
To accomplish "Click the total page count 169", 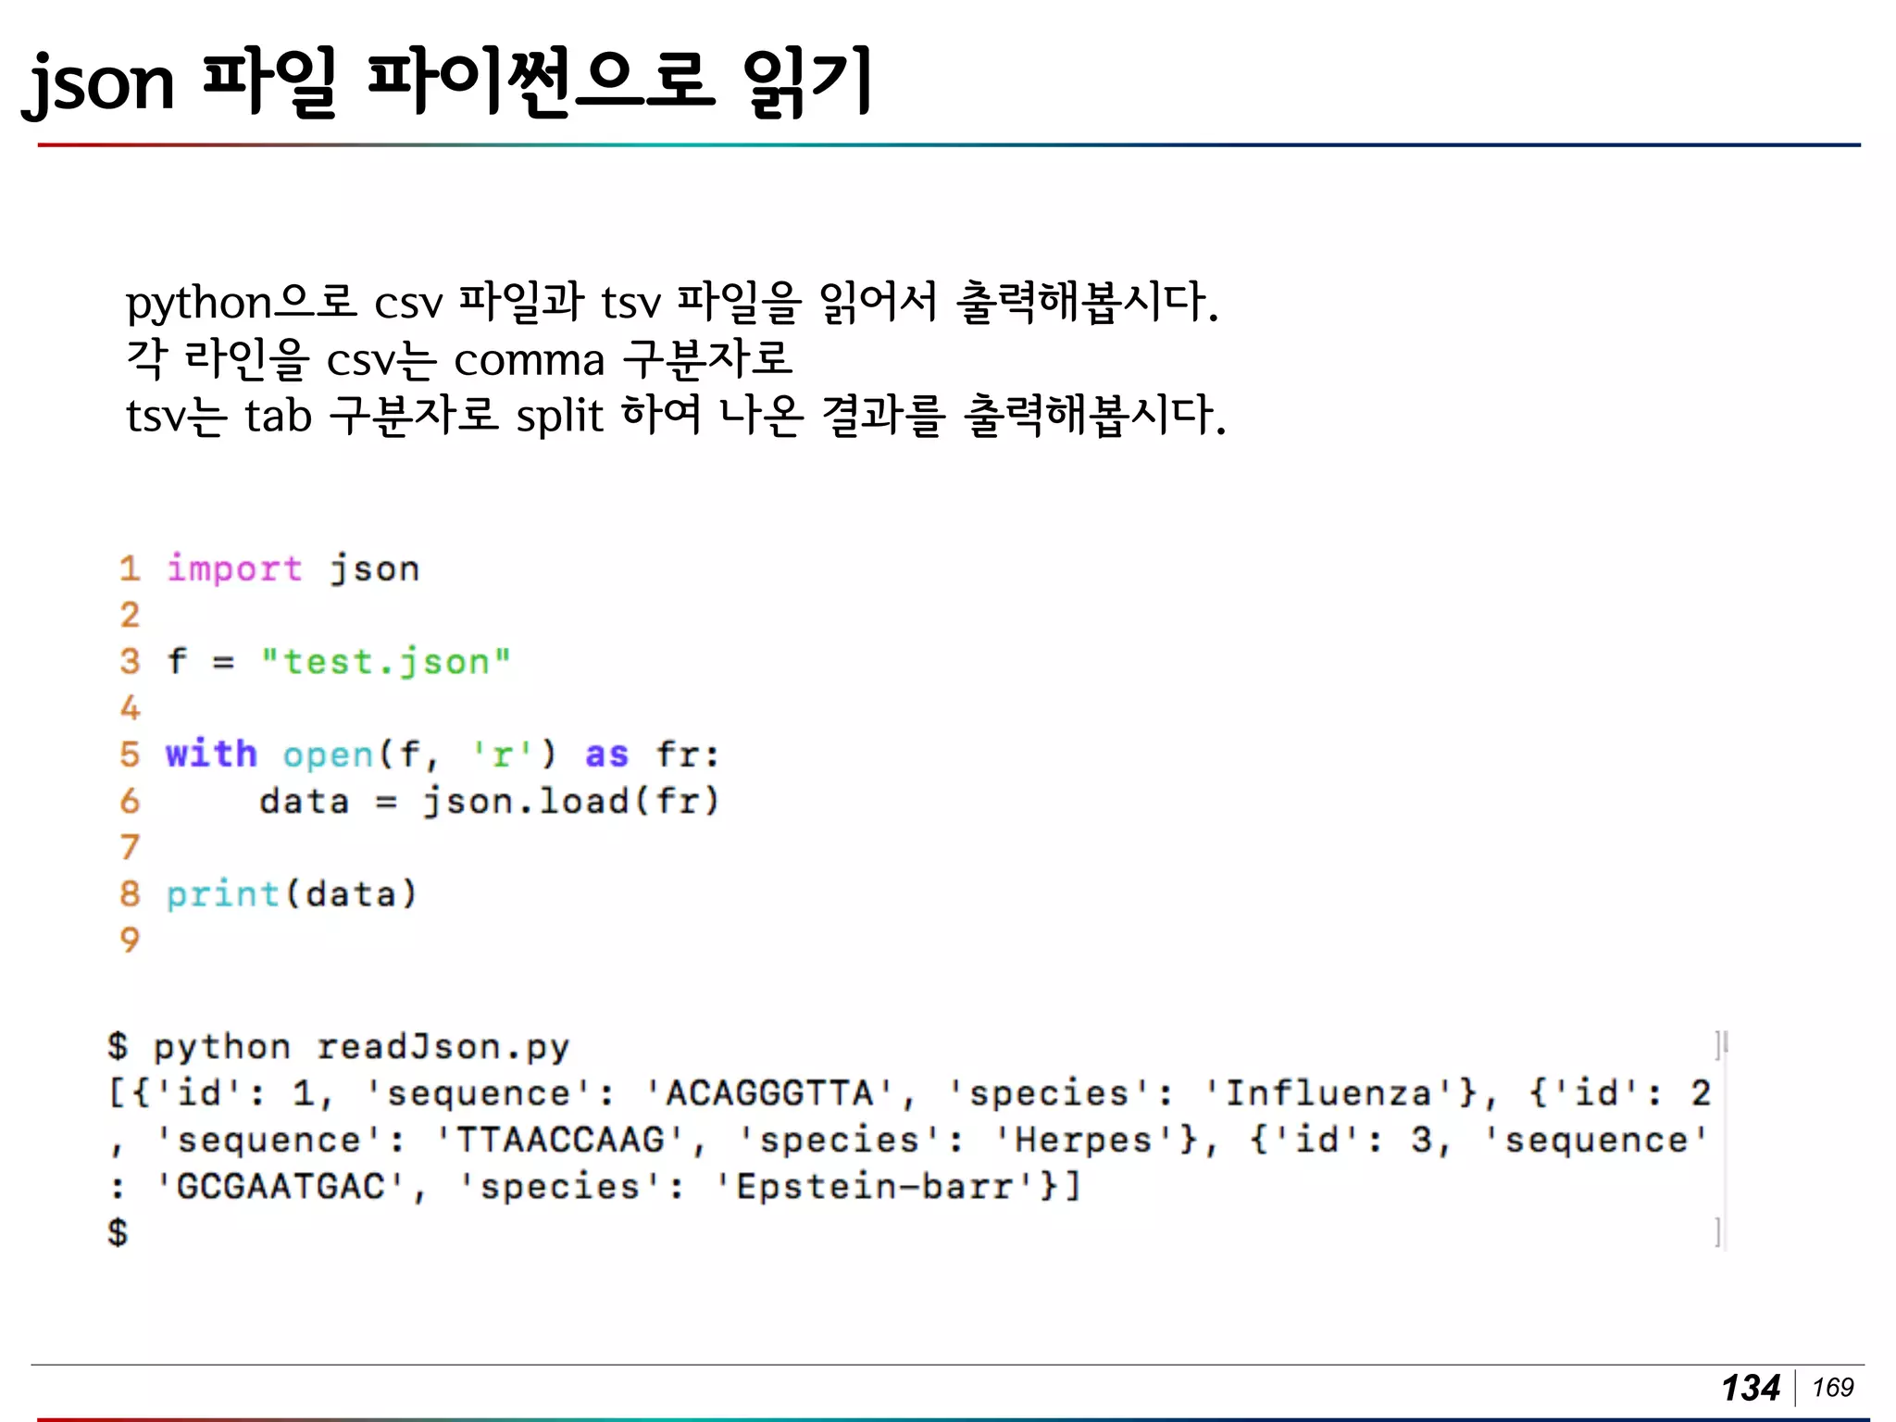I will 1833,1388.
